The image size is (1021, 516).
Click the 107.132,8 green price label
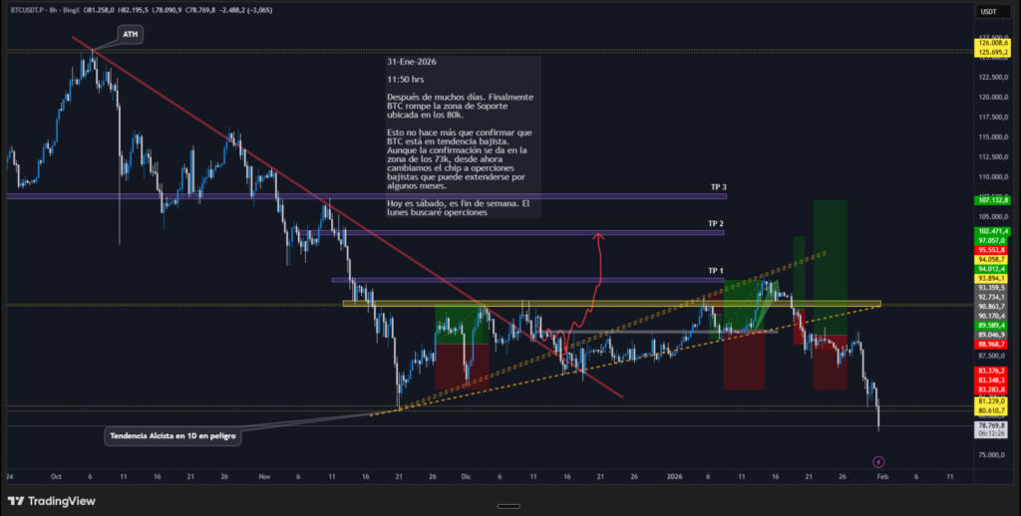click(992, 200)
